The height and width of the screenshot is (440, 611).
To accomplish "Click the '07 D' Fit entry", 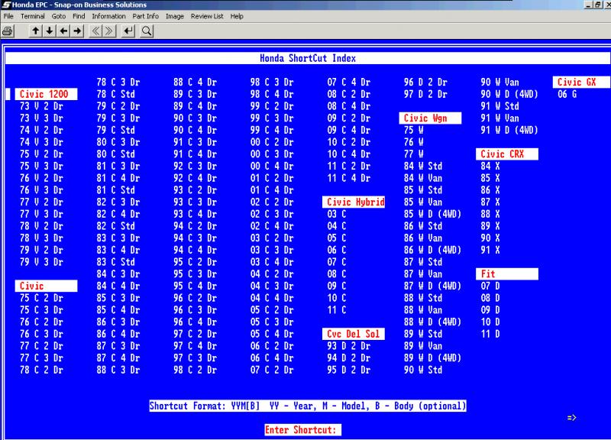I will (x=490, y=286).
